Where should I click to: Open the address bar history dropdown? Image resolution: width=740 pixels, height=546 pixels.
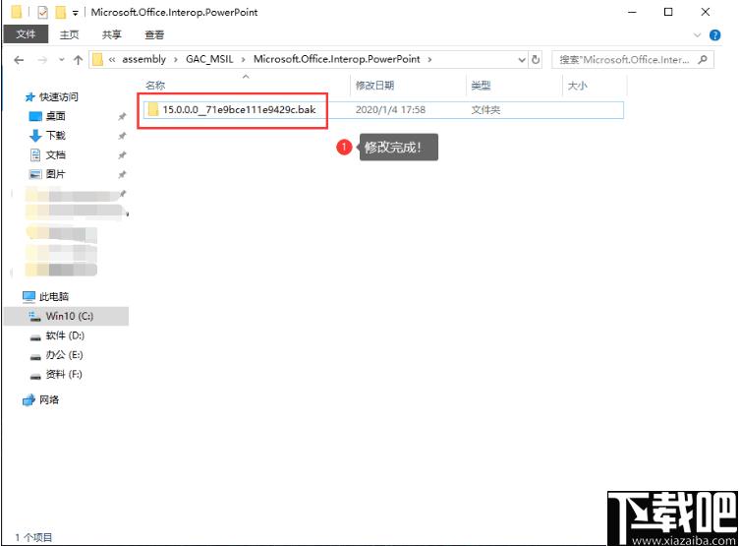point(522,59)
